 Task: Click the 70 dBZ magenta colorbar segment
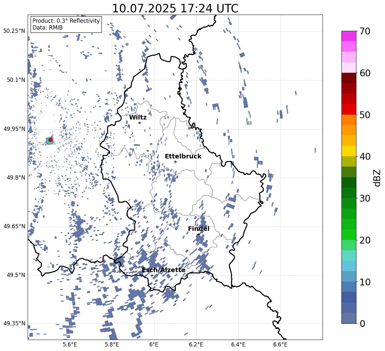(x=349, y=36)
